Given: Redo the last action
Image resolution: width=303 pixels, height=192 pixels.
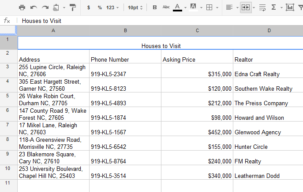Looking at the screenshot, I should (45, 7).
